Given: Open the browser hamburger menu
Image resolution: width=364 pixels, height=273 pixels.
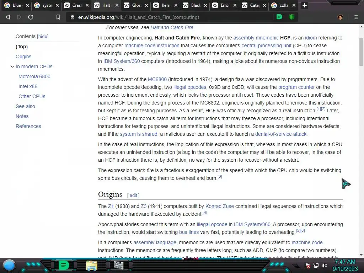Looking at the screenshot, I should click(x=356, y=17).
